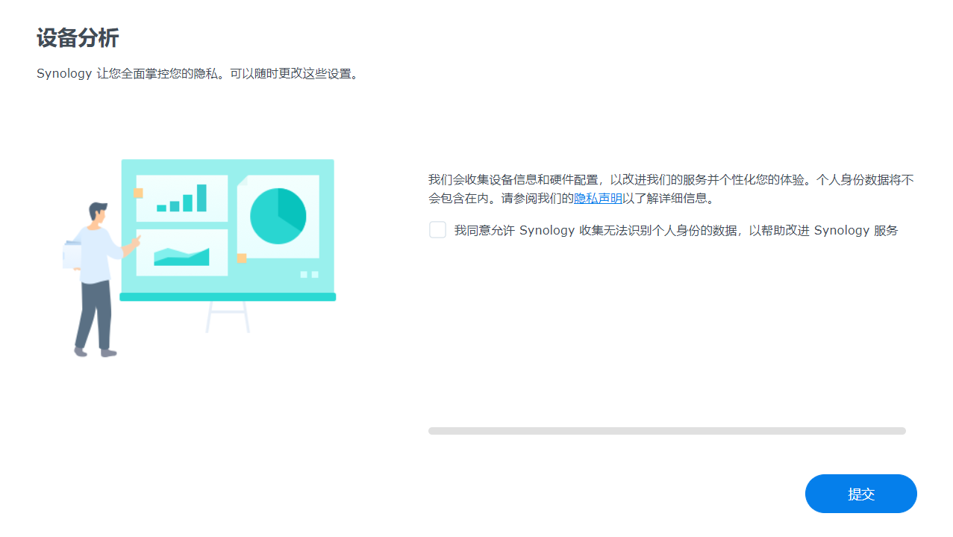The width and height of the screenshot is (953, 537).
Task: Click the pie chart icon on the whiteboard illustration
Action: 279,215
